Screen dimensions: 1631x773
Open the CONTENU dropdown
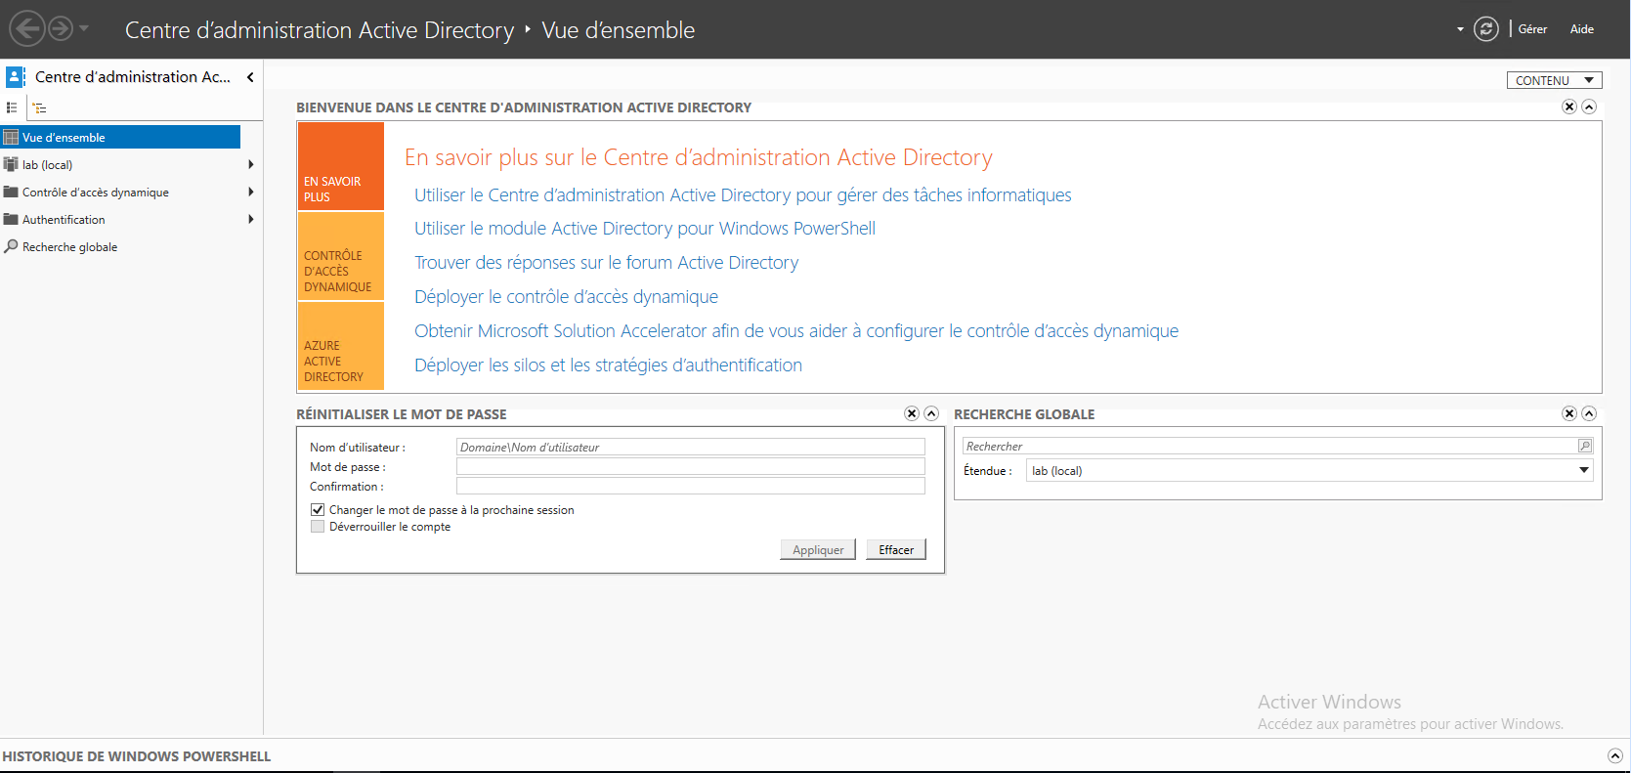coord(1554,80)
